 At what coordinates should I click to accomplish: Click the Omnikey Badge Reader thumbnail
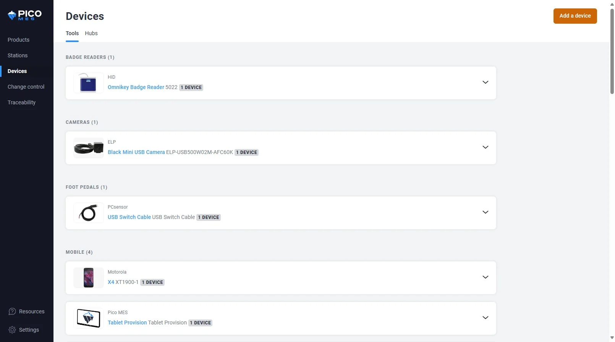88,83
